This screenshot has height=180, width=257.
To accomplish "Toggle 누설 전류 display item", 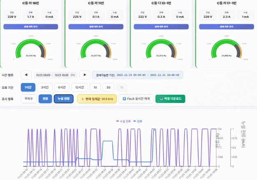I will coord(64,99).
